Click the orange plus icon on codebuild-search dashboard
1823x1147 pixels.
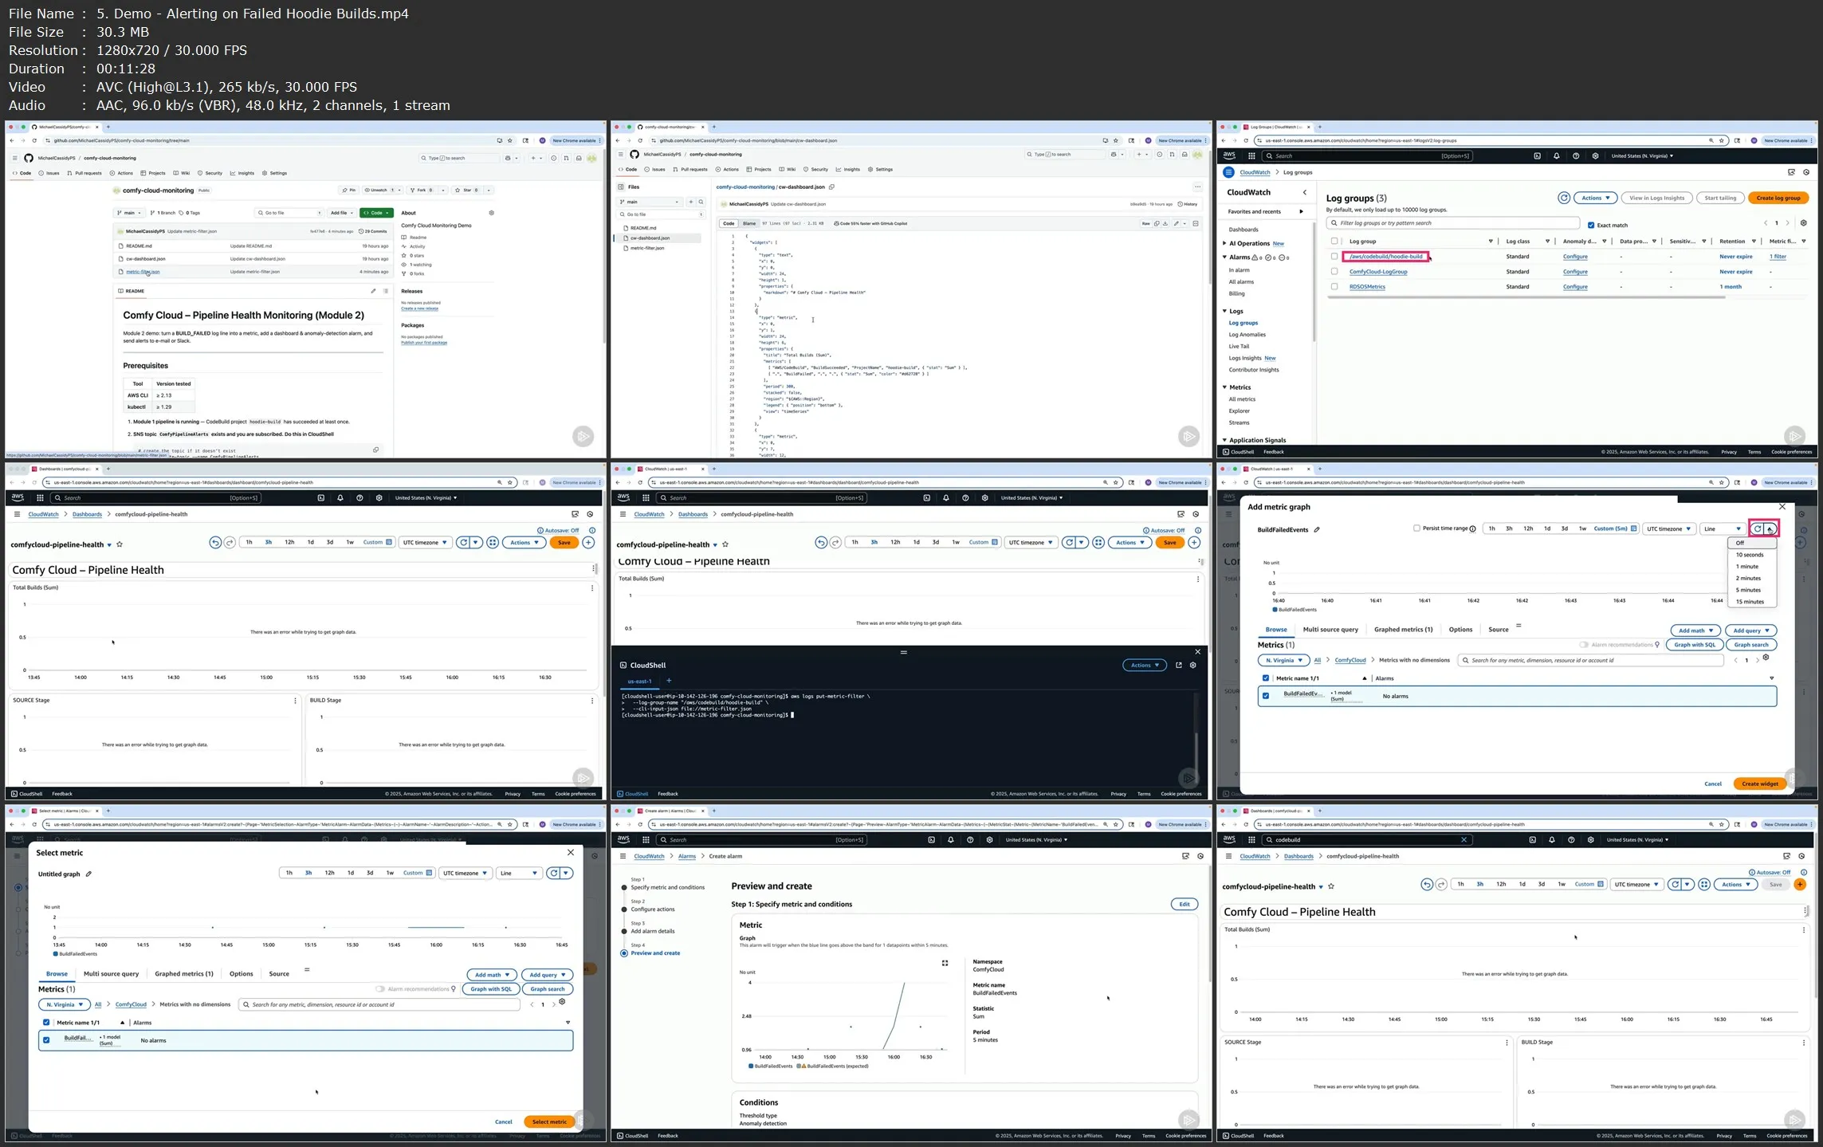(x=1800, y=884)
